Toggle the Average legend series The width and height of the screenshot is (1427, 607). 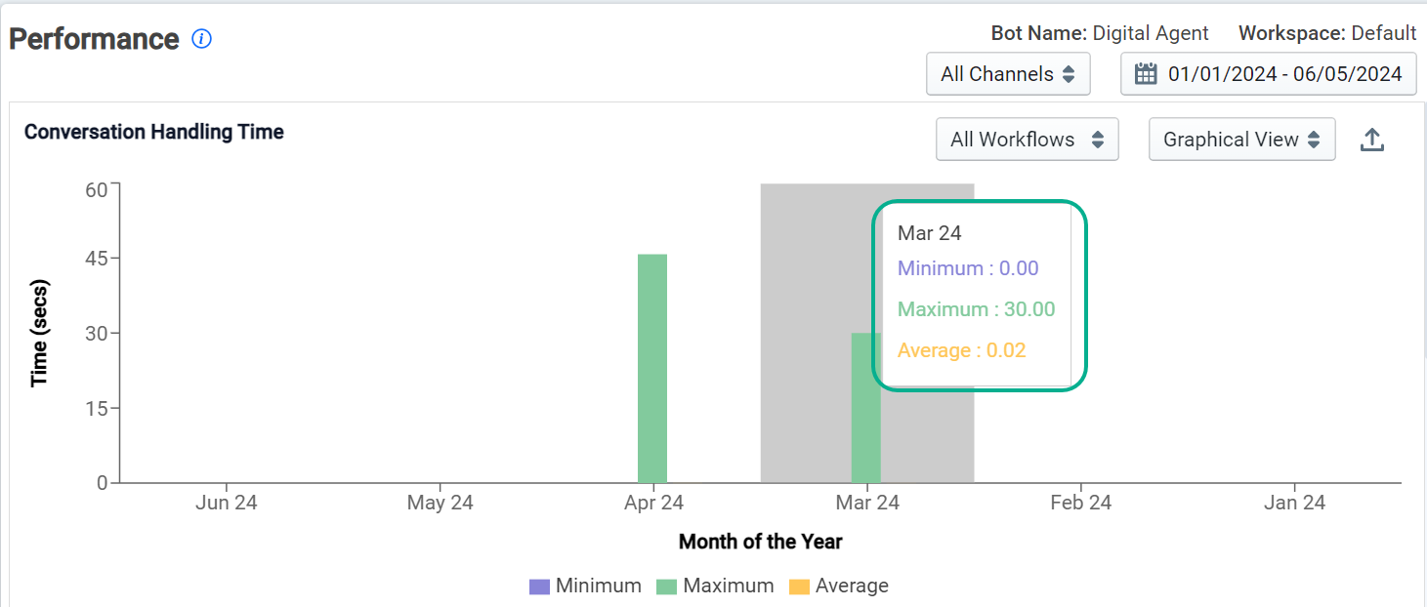(x=839, y=587)
